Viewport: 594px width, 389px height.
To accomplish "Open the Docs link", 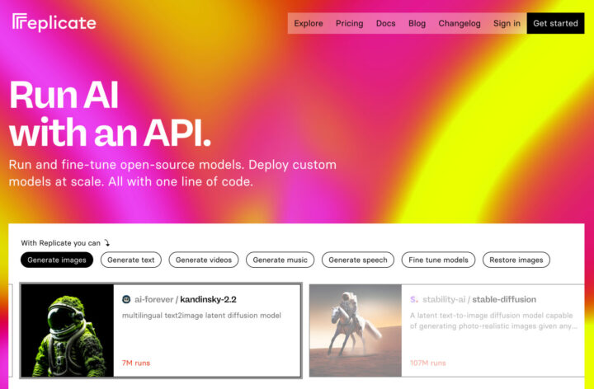I will [385, 23].
